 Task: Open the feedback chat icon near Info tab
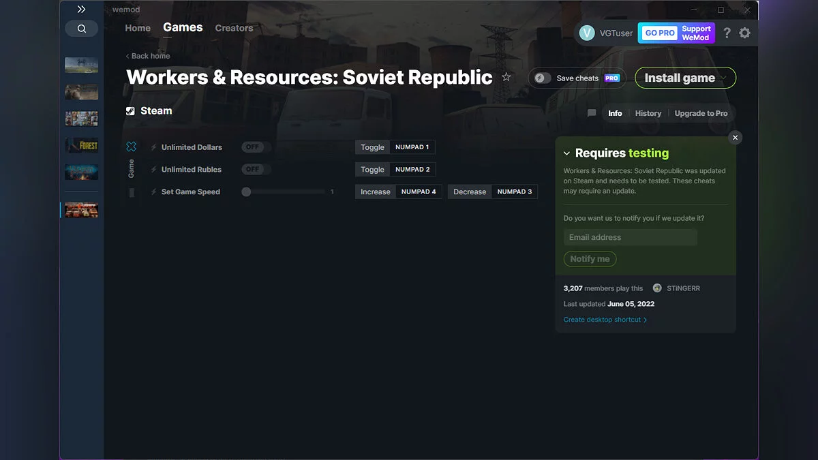tap(590, 113)
